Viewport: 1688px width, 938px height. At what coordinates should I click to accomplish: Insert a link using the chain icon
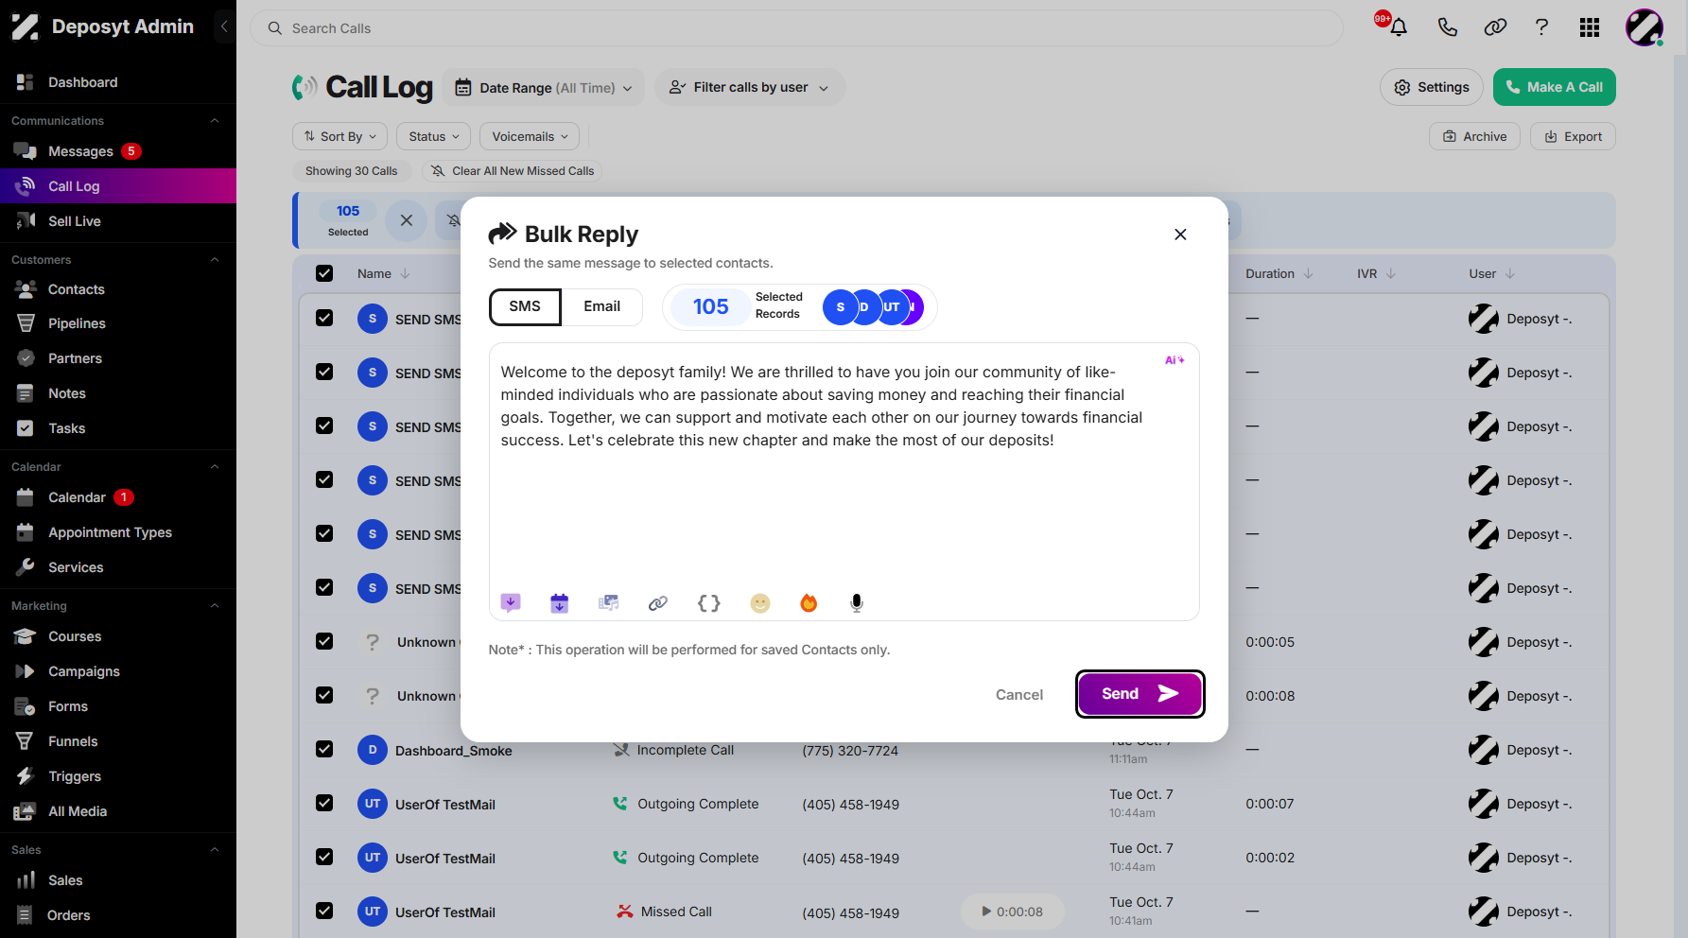(x=658, y=603)
